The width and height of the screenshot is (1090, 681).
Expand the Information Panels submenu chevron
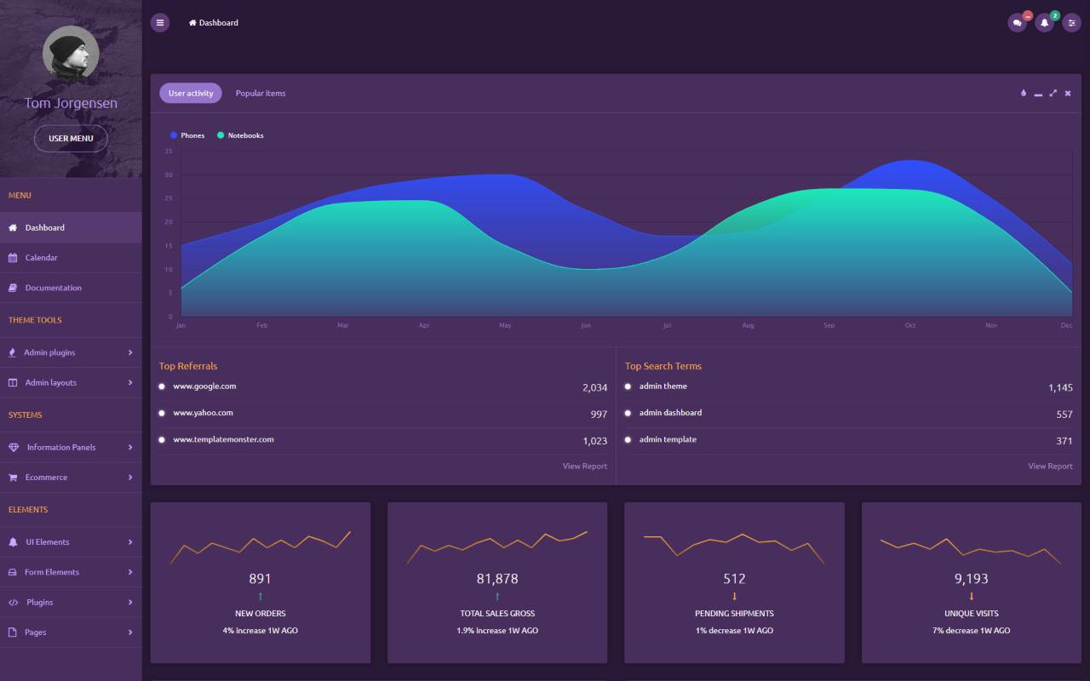130,447
